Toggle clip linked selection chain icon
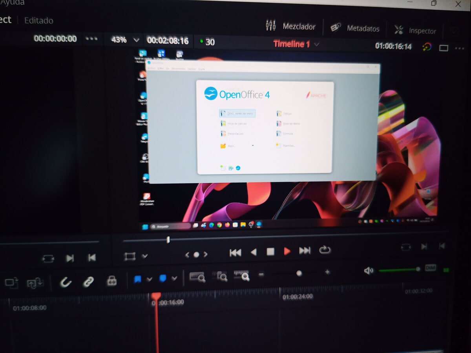 [x=88, y=281]
